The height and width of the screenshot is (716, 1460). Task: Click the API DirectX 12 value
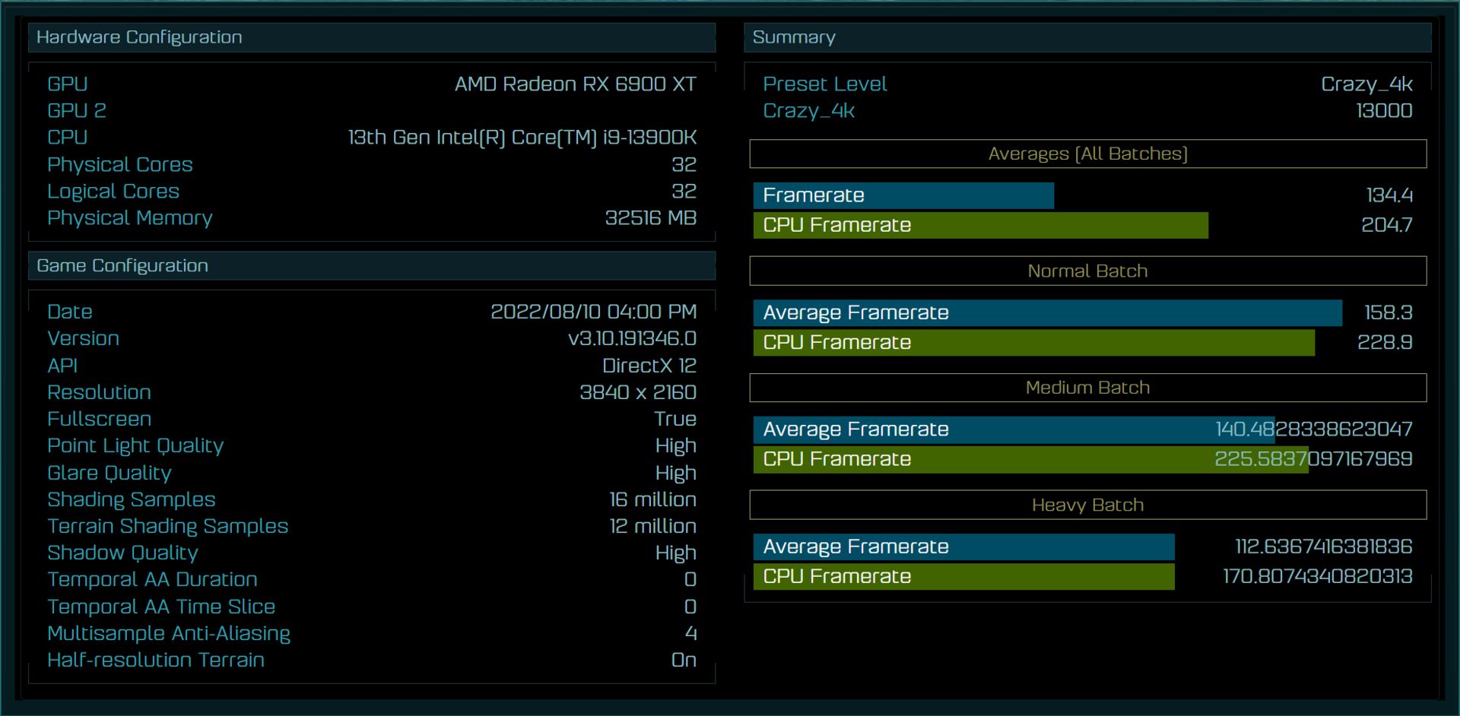click(649, 365)
